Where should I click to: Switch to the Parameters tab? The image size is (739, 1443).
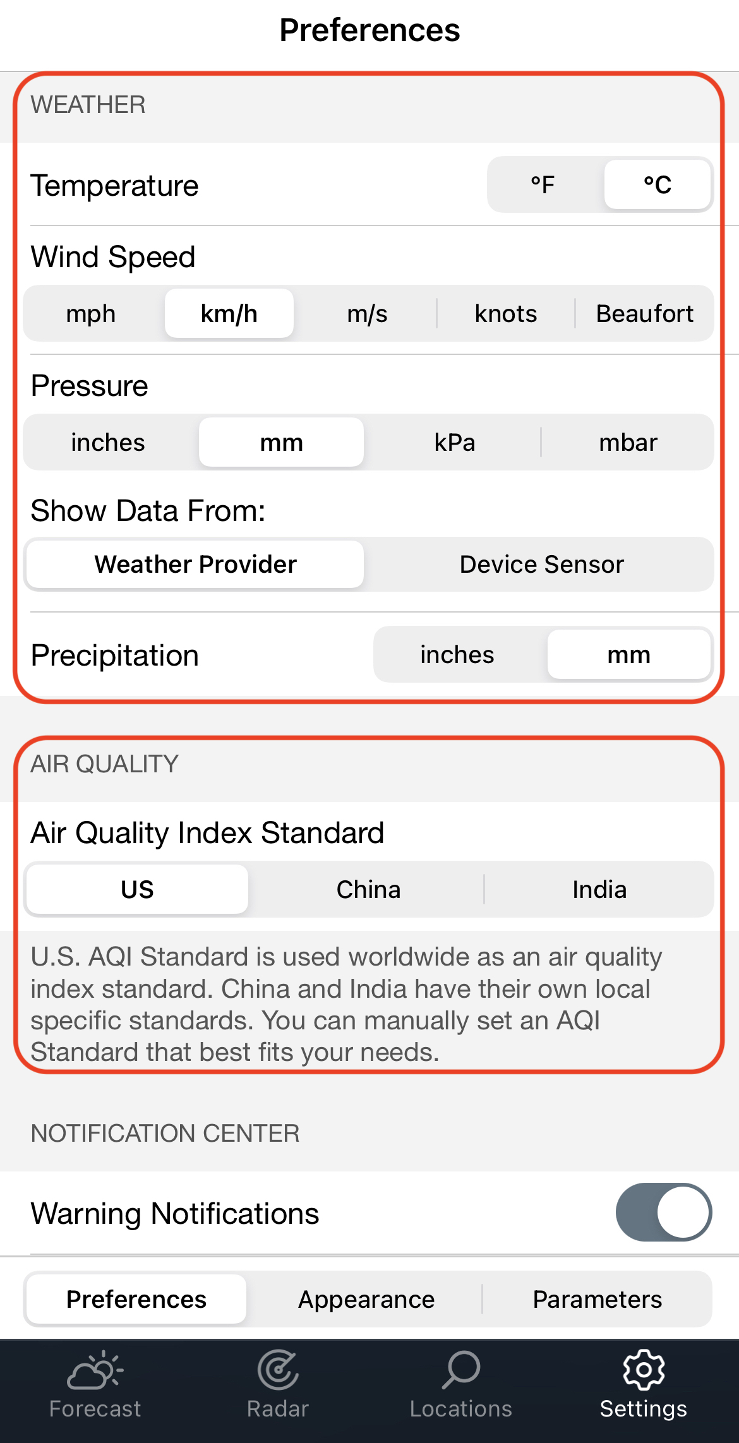click(x=598, y=1300)
